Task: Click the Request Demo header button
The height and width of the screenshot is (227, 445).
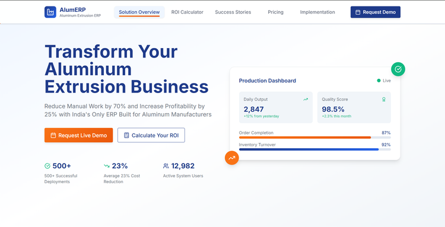Action: click(376, 12)
